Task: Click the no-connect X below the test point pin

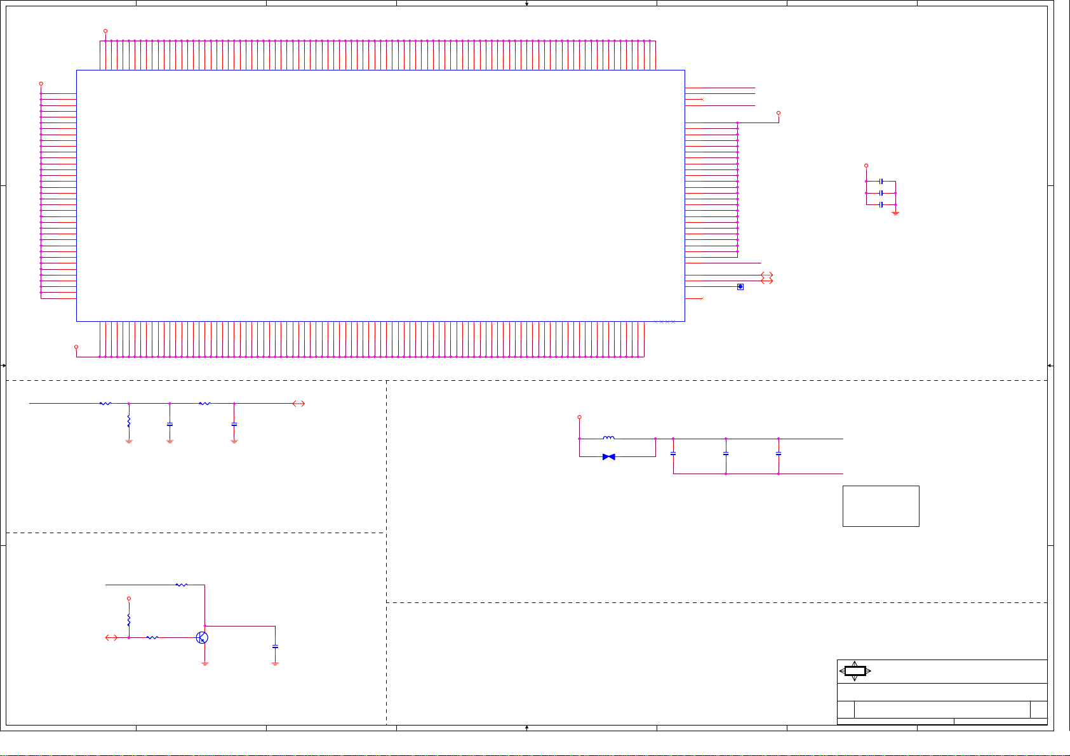Action: coord(702,298)
